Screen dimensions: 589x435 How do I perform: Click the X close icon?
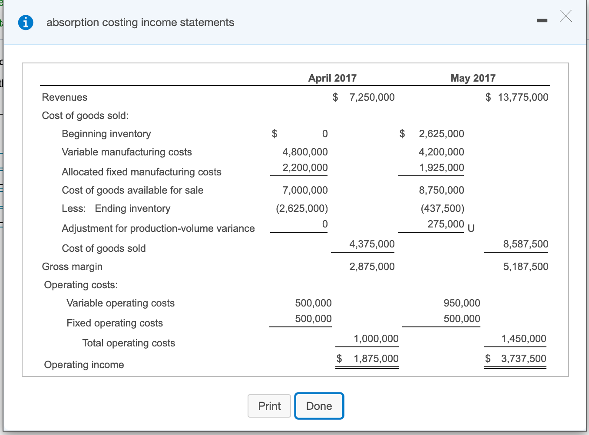[566, 16]
